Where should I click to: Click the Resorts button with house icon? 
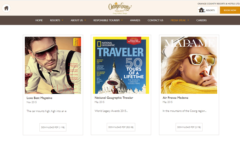click(x=207, y=10)
